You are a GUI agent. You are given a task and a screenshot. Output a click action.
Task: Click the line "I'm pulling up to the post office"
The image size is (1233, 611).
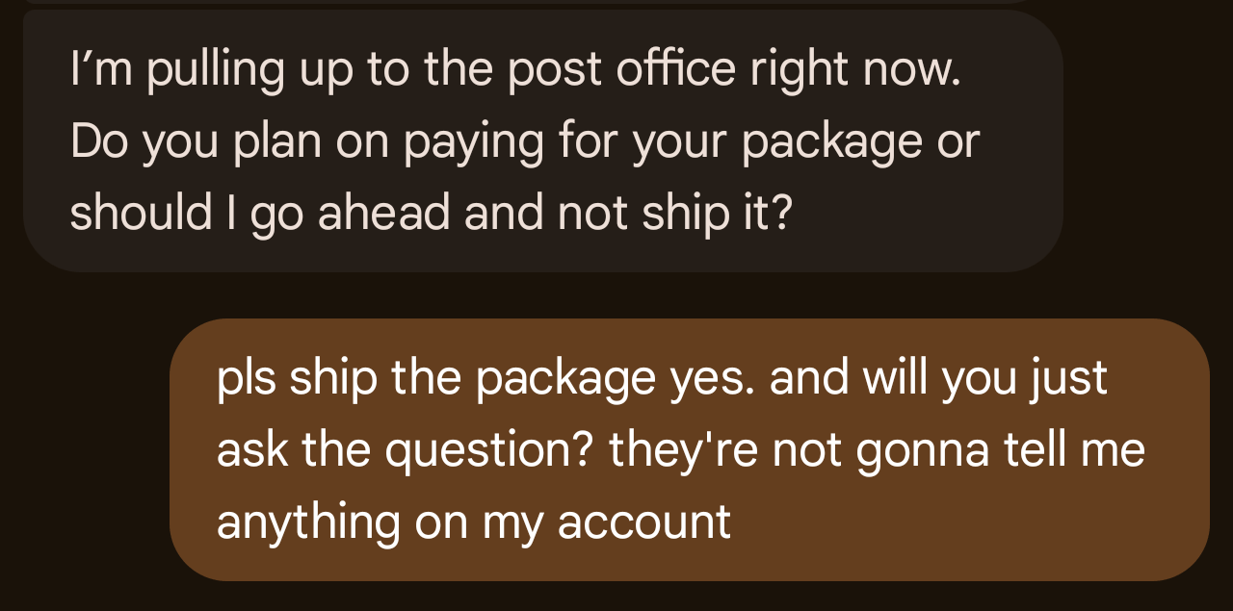click(x=515, y=71)
